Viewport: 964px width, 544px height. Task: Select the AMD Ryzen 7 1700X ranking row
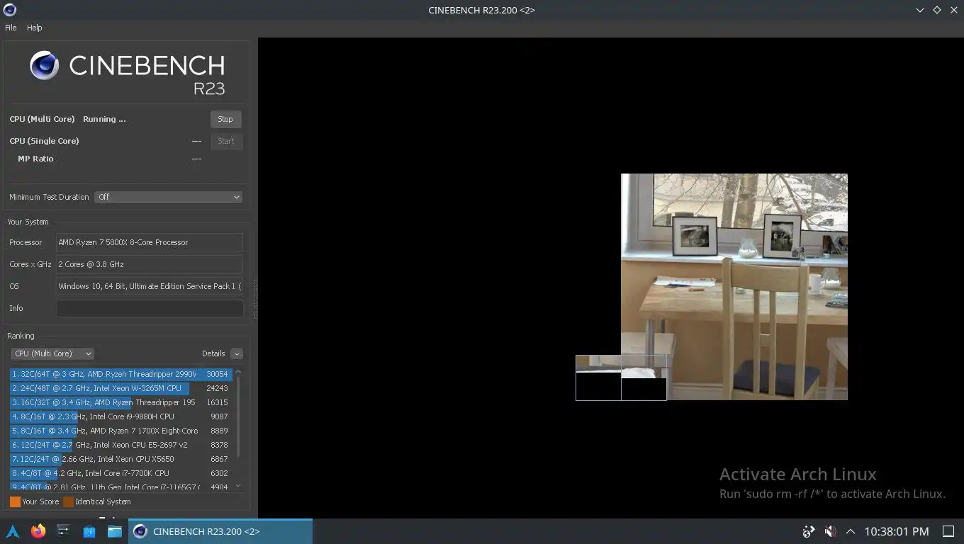point(120,431)
